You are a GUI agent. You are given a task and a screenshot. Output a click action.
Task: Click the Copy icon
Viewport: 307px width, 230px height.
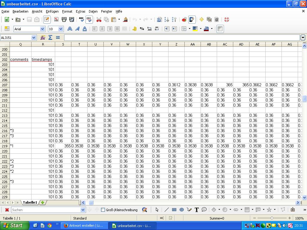(x=106, y=19)
